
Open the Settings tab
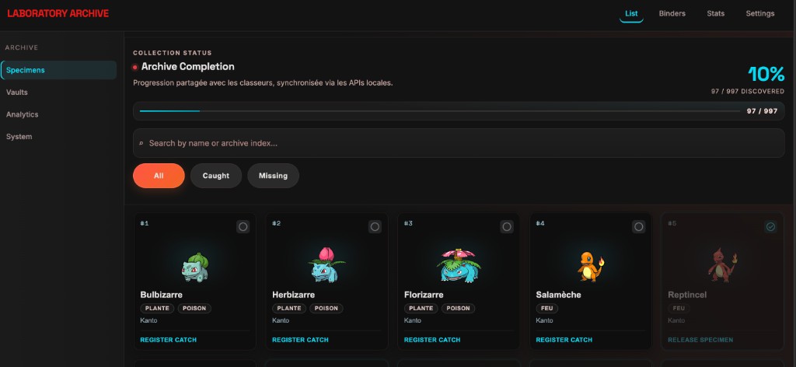[x=760, y=14]
